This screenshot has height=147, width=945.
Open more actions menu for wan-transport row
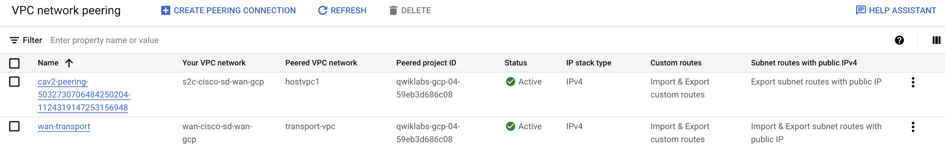[x=913, y=127]
